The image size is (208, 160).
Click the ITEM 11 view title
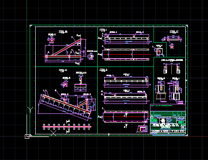click(x=63, y=70)
